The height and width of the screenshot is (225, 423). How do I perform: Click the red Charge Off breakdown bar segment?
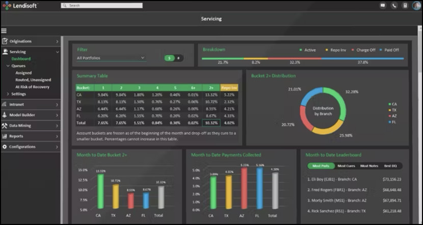(x=295, y=58)
